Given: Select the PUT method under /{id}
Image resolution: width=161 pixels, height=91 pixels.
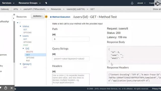Looking at the screenshot, I should (x=28, y=61).
